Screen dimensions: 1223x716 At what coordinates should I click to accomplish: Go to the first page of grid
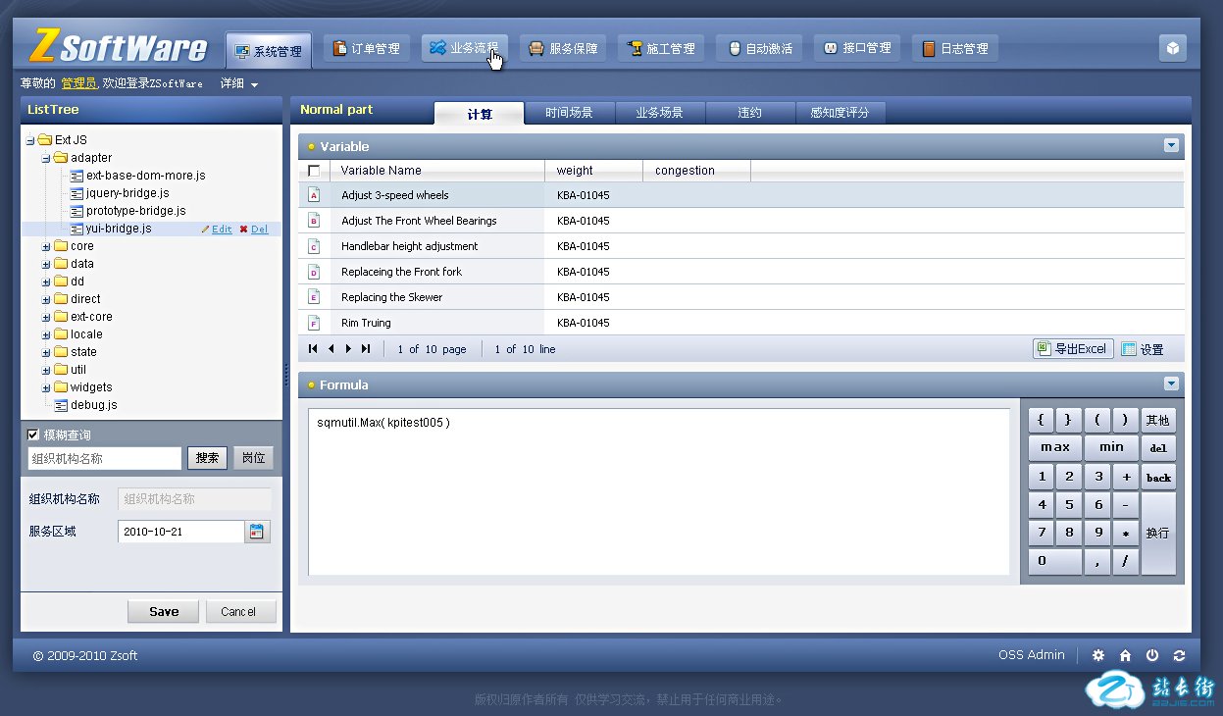313,348
